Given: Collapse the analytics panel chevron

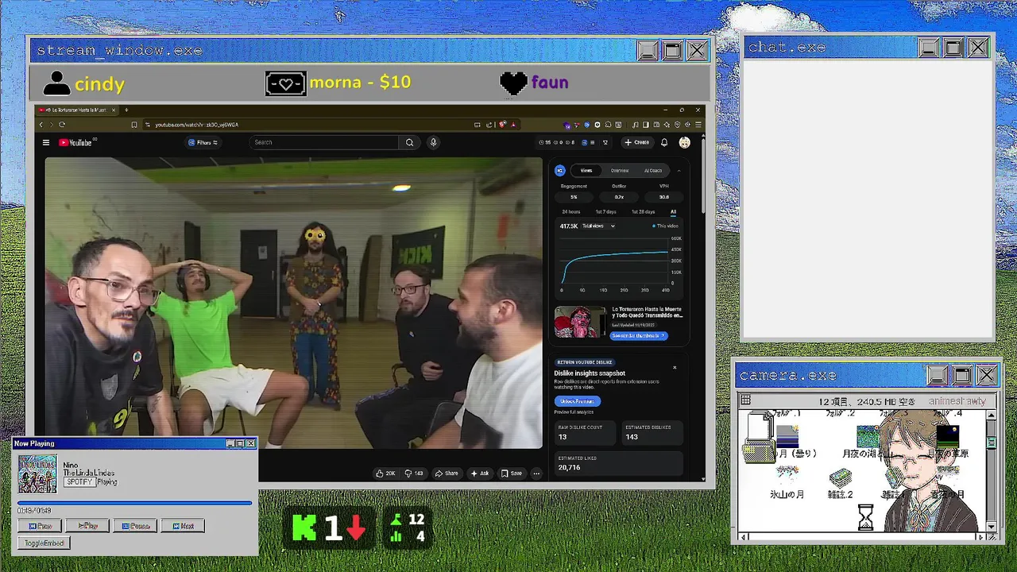Looking at the screenshot, I should pos(679,171).
